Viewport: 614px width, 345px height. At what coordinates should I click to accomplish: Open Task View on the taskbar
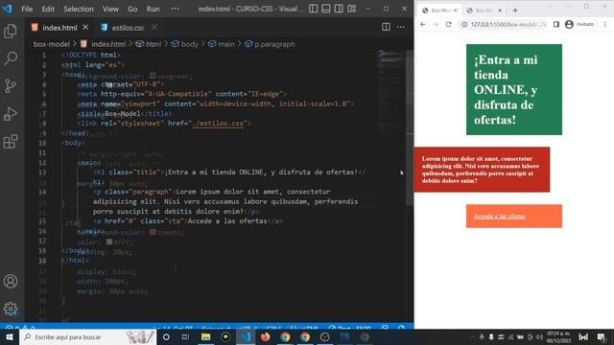point(185,336)
